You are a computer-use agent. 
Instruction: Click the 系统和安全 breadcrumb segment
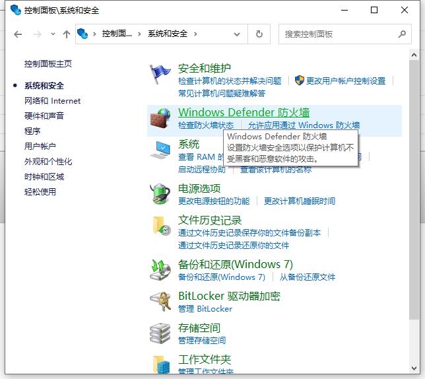pos(168,34)
